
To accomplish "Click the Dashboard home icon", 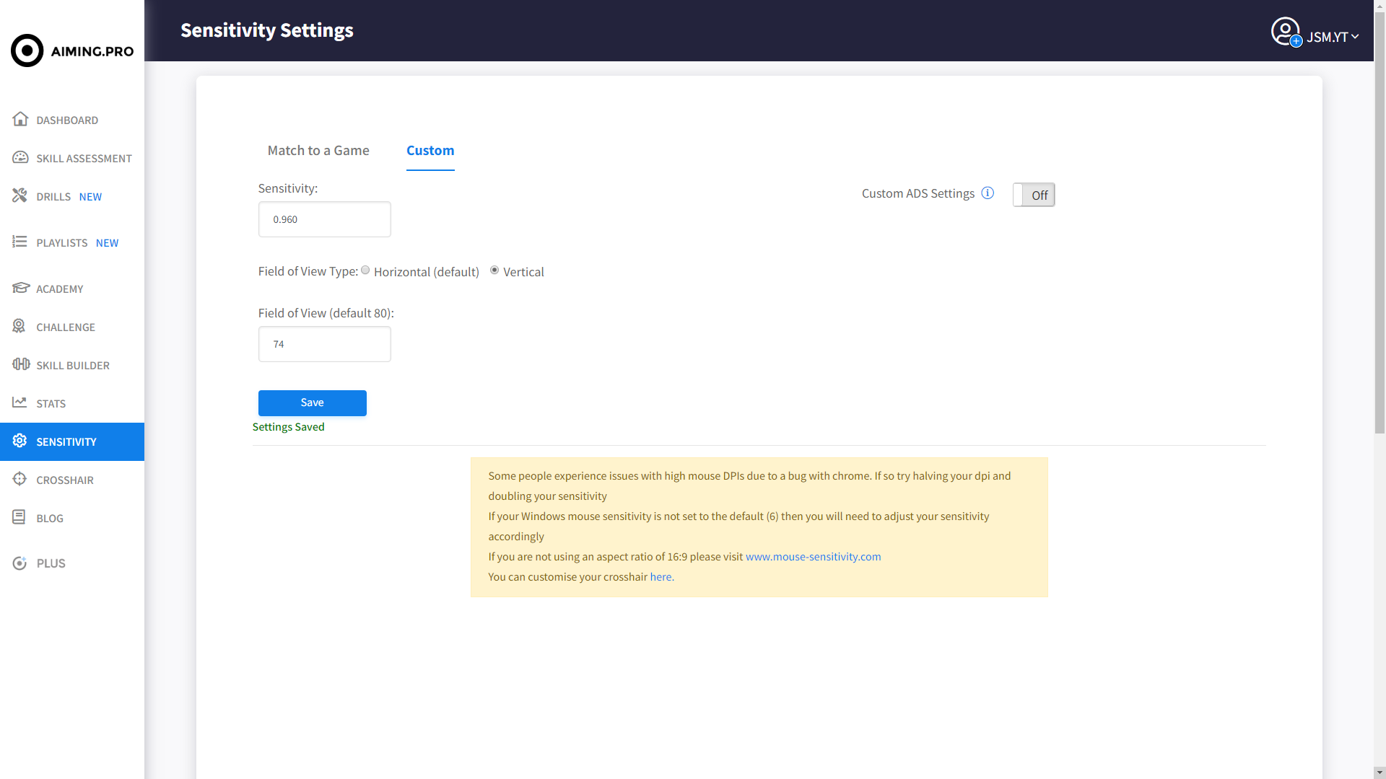I will tap(20, 119).
